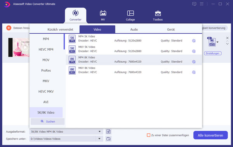
Task: Click the MKV 5K Video format icon
Action: coord(72,49)
